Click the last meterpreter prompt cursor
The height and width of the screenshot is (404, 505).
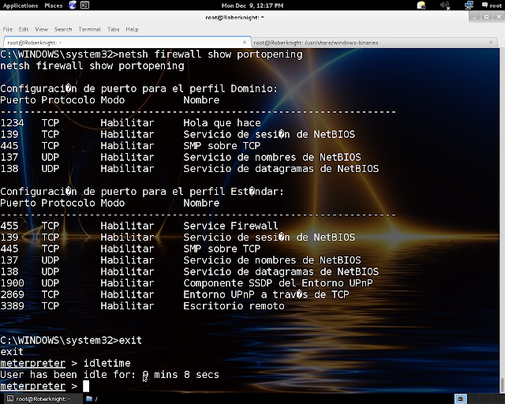pos(86,386)
